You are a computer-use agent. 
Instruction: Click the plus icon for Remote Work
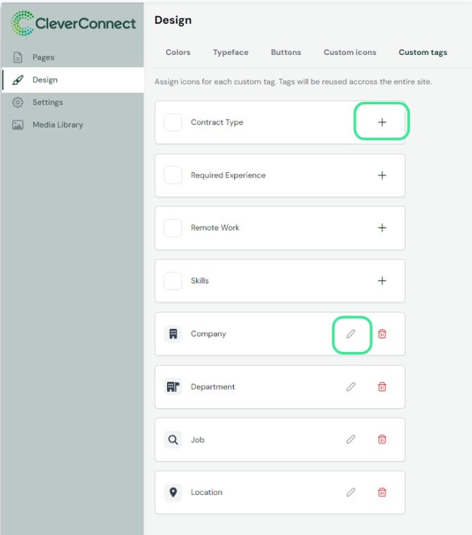(382, 228)
